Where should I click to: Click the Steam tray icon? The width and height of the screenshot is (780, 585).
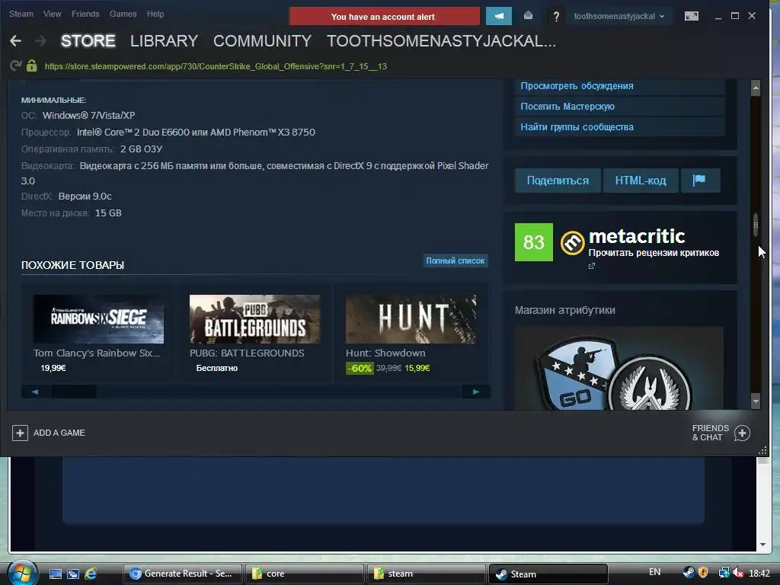(689, 573)
